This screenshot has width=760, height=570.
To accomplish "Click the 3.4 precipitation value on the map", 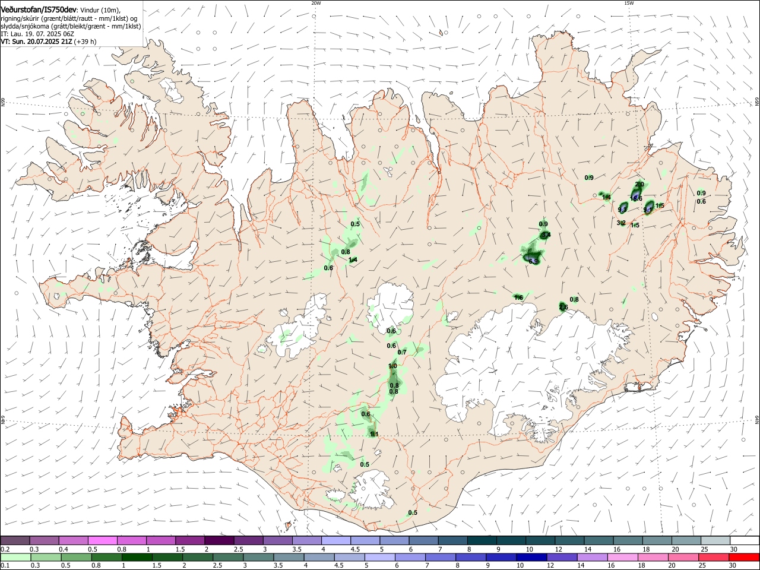I will pyautogui.click(x=546, y=235).
